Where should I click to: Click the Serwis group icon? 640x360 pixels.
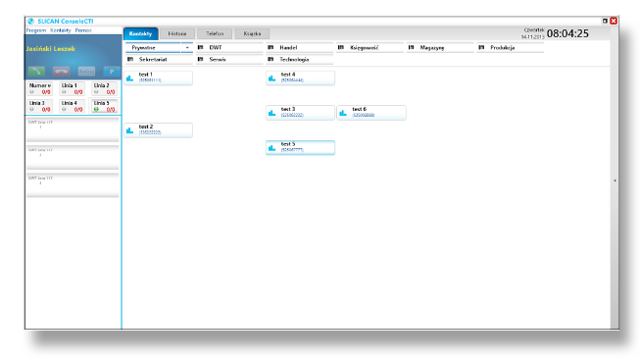tap(200, 59)
